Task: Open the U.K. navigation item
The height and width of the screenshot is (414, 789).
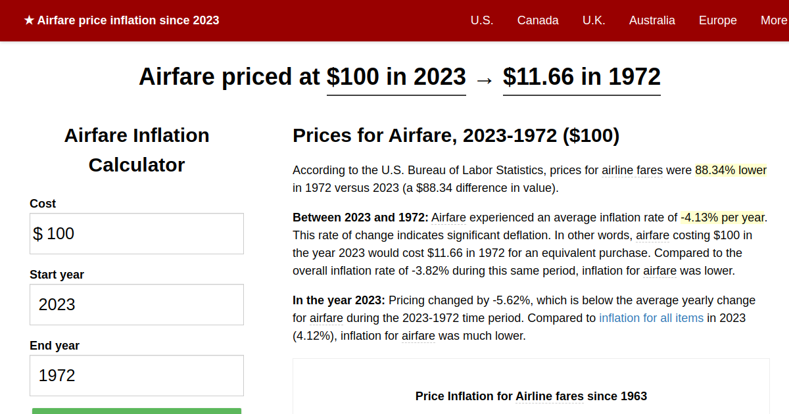Action: [594, 20]
